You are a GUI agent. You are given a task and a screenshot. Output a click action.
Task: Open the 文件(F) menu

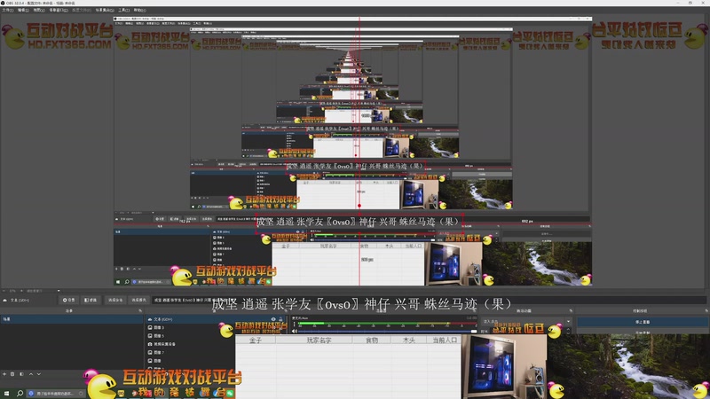pos(8,10)
